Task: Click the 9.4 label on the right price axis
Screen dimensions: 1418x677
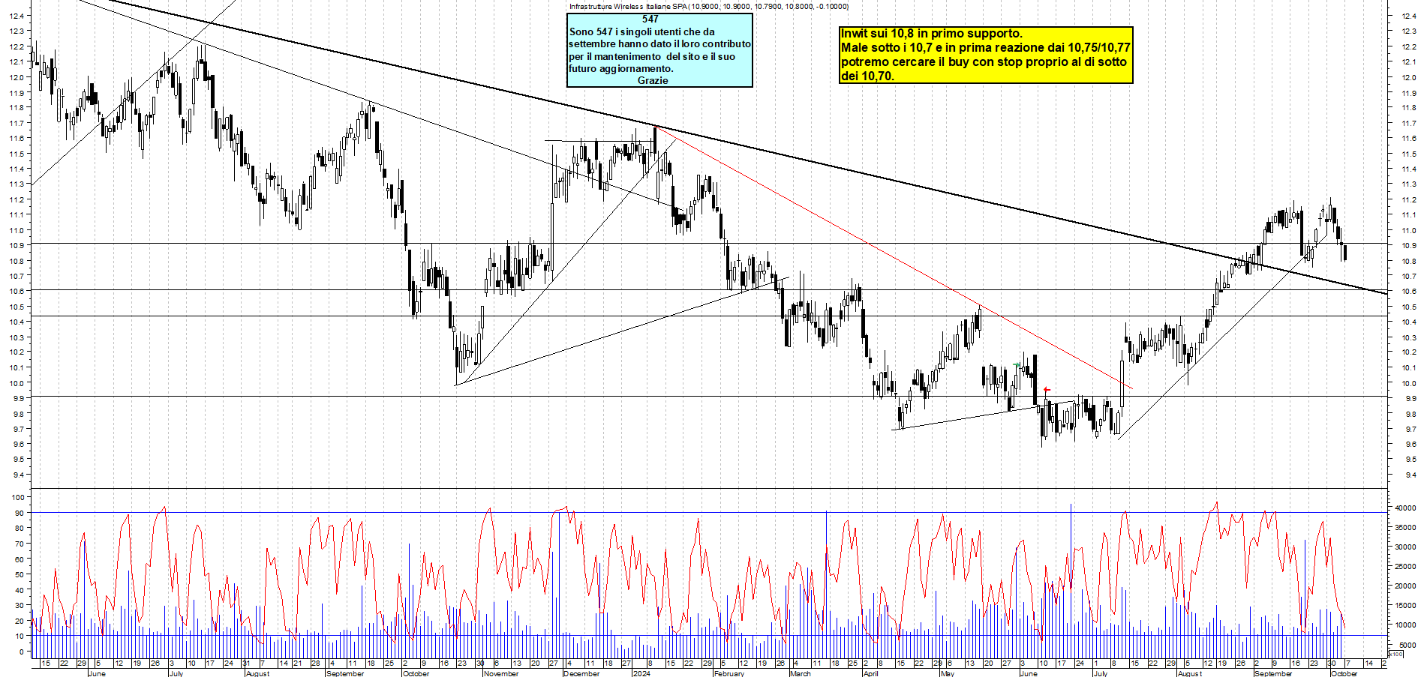Action: 1410,475
